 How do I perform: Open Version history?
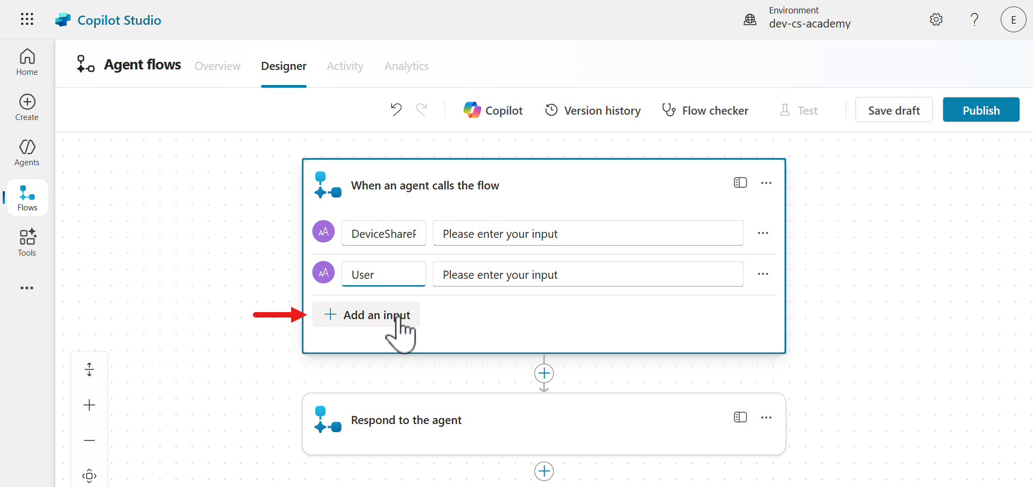(x=593, y=110)
